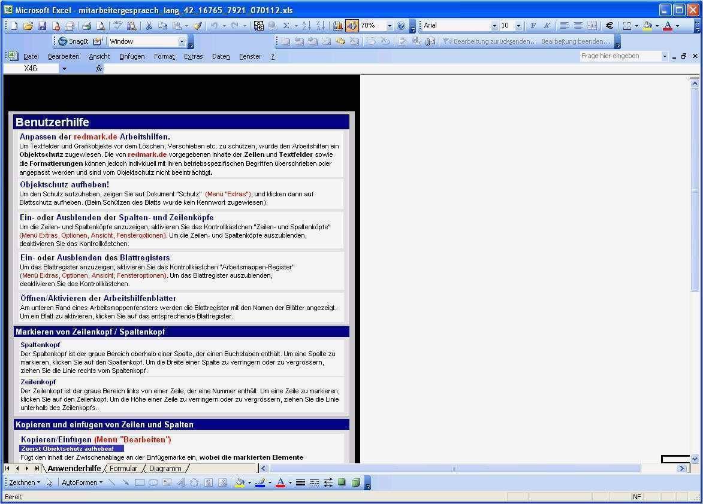Open the zoom level dropdown
Image resolution: width=703 pixels, height=504 pixels.
[390, 26]
